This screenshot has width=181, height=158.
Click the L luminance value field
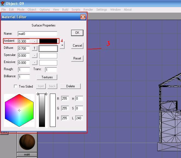pos(79,118)
